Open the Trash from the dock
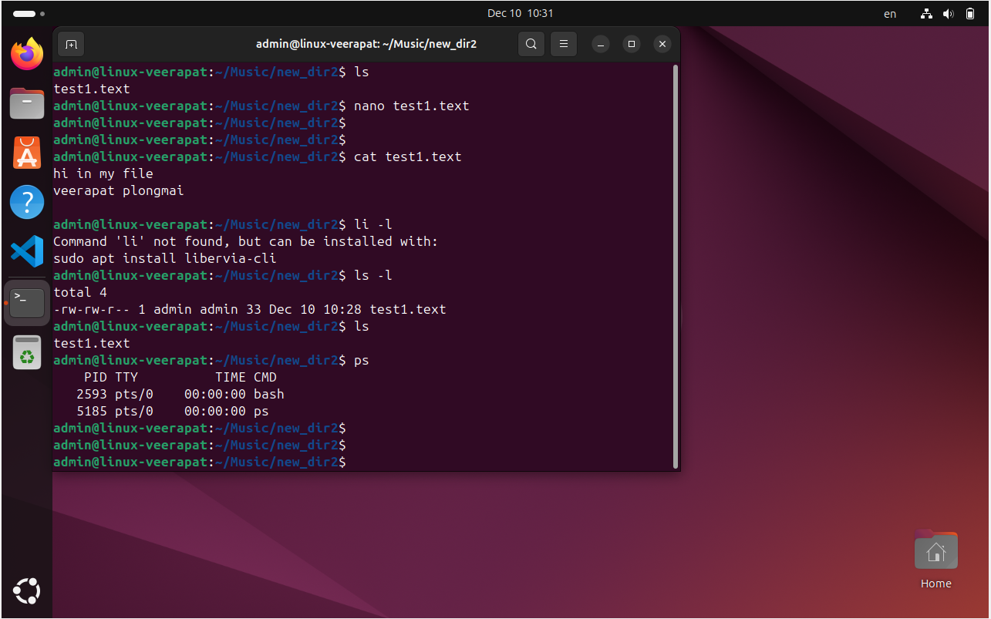The width and height of the screenshot is (991, 619). [x=27, y=352]
